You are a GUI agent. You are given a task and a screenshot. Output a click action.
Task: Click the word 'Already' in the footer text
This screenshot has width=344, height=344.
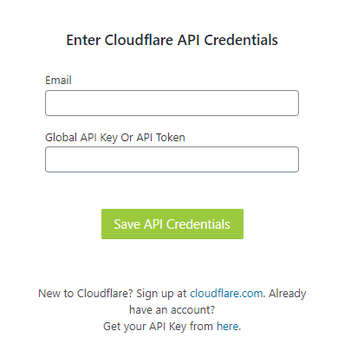tap(288, 294)
